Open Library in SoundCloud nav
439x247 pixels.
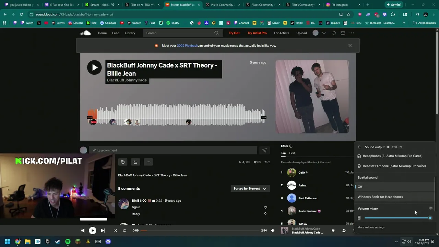point(130,33)
